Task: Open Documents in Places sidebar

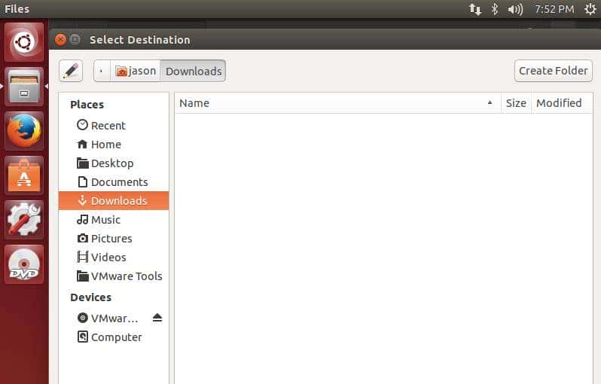Action: click(114, 182)
